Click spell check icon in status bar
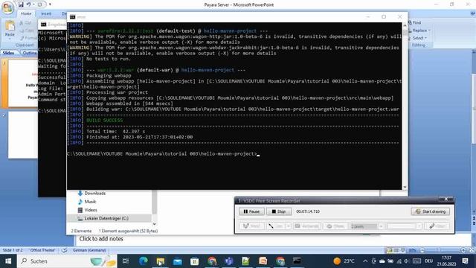This screenshot has width=476, height=268. click(x=64, y=250)
